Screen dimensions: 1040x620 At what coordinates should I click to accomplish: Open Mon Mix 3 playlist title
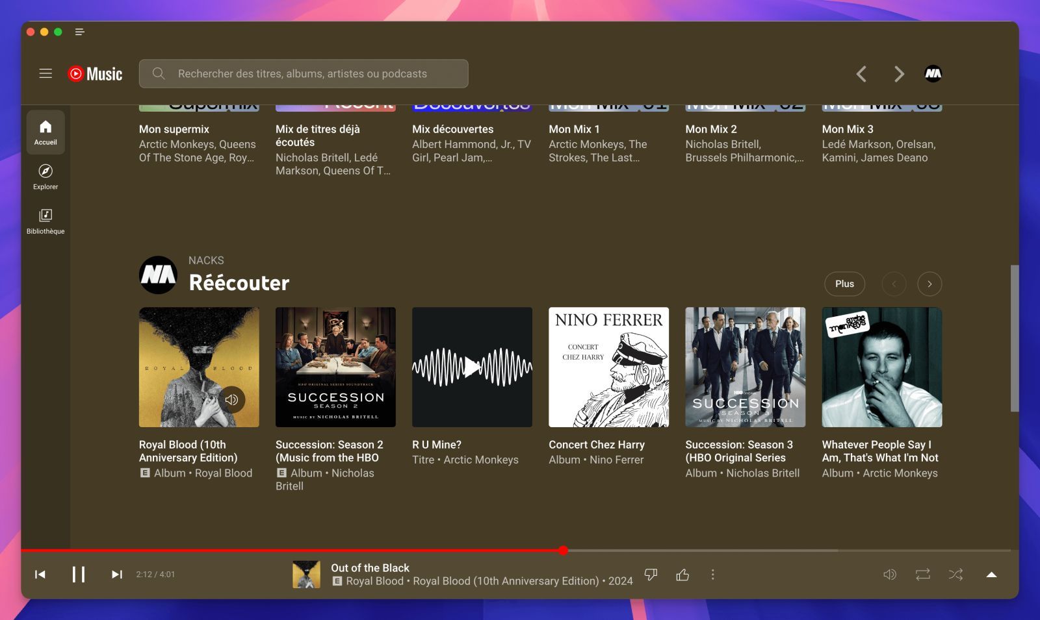[848, 129]
